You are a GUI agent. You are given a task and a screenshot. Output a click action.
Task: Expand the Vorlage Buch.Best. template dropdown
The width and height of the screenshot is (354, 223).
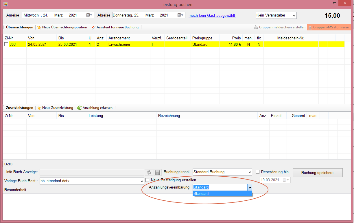coord(142,181)
